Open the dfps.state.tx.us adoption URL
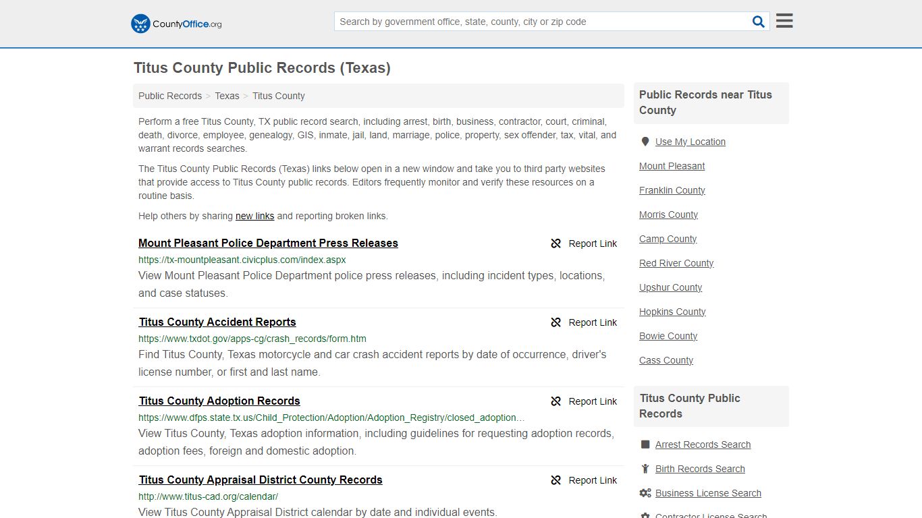922x518 pixels. click(331, 418)
